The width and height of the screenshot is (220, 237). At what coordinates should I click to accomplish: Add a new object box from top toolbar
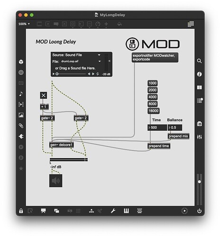coord(39,24)
